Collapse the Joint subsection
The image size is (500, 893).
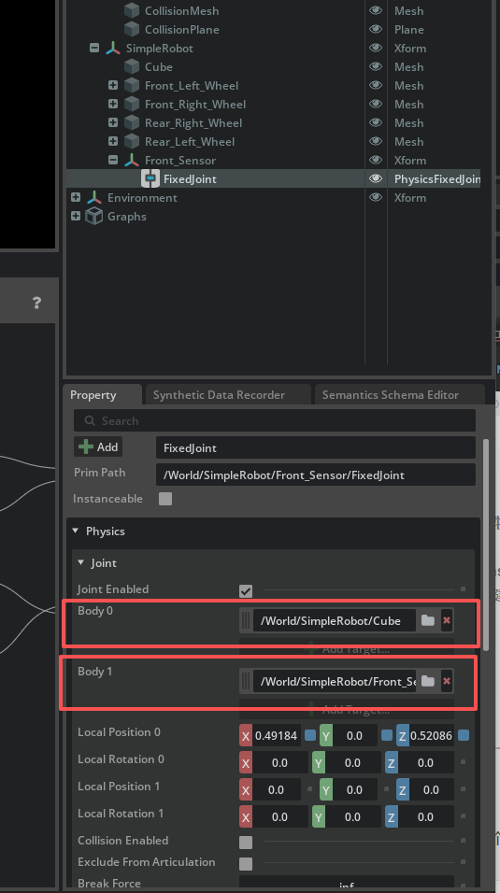coord(81,562)
